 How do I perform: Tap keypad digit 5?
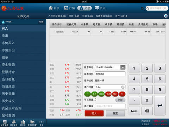click(147, 79)
